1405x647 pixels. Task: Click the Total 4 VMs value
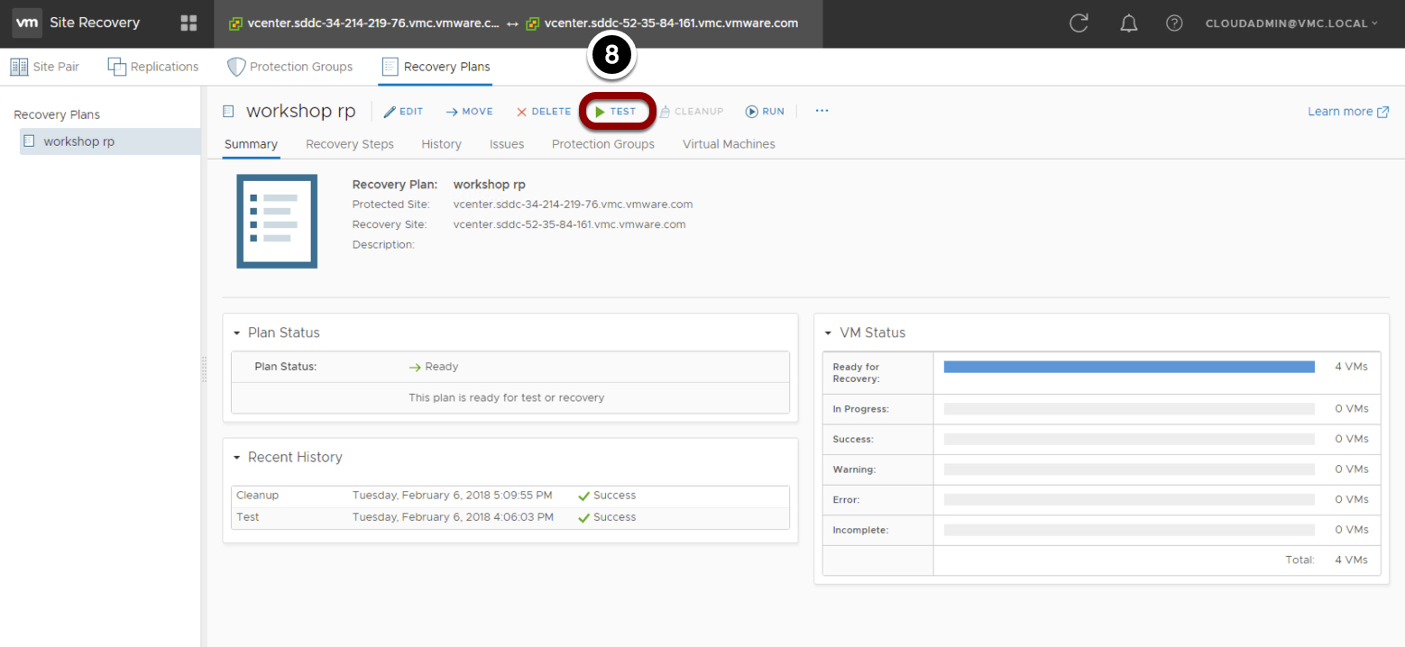(x=1351, y=560)
